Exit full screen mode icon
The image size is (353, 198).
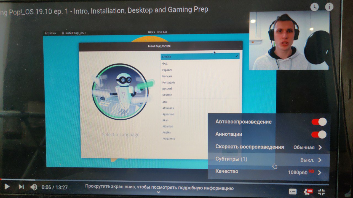(x=321, y=192)
